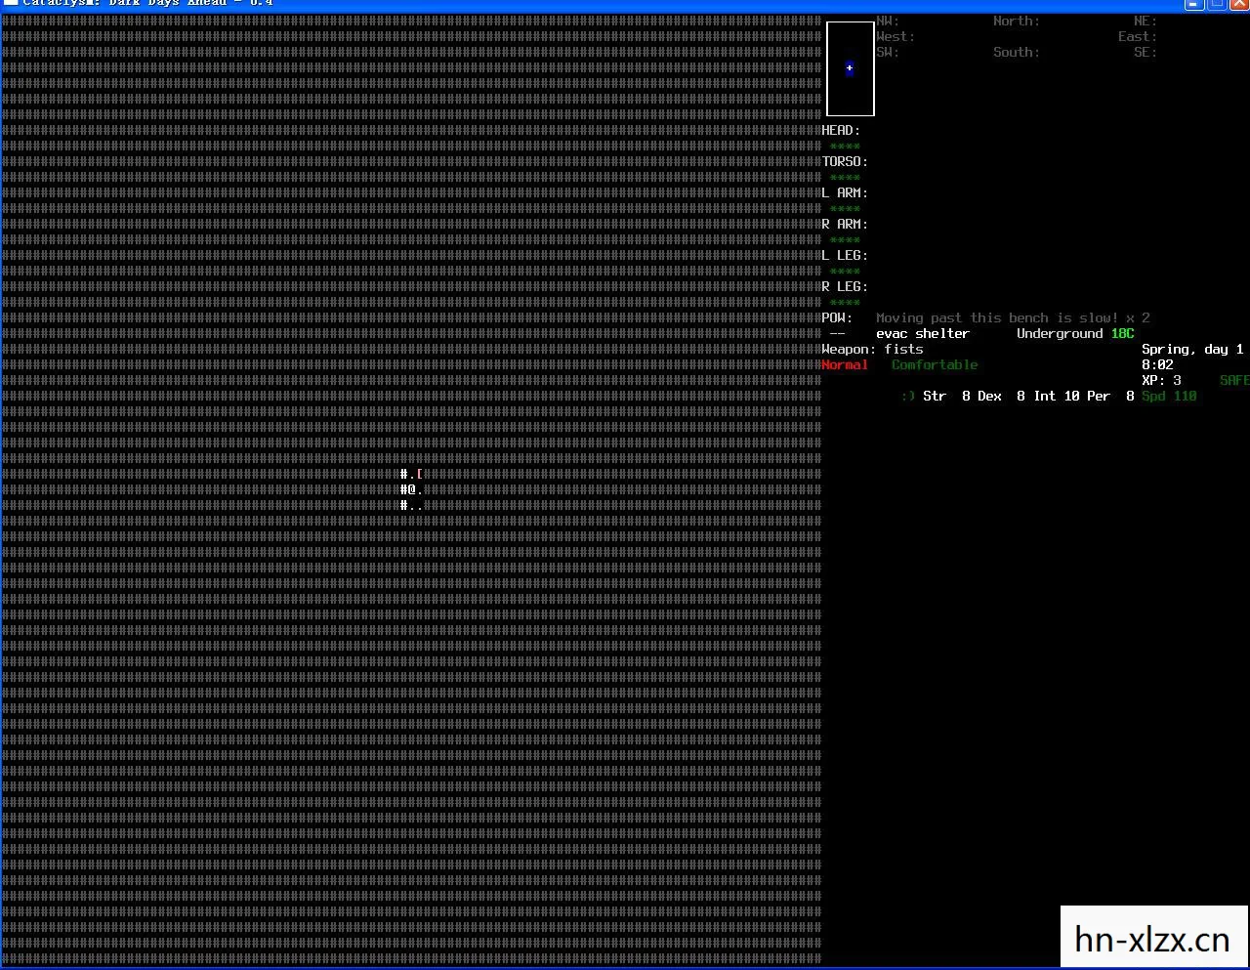This screenshot has height=970, width=1250.
Task: Select the SW: compass label
Action: tap(888, 52)
